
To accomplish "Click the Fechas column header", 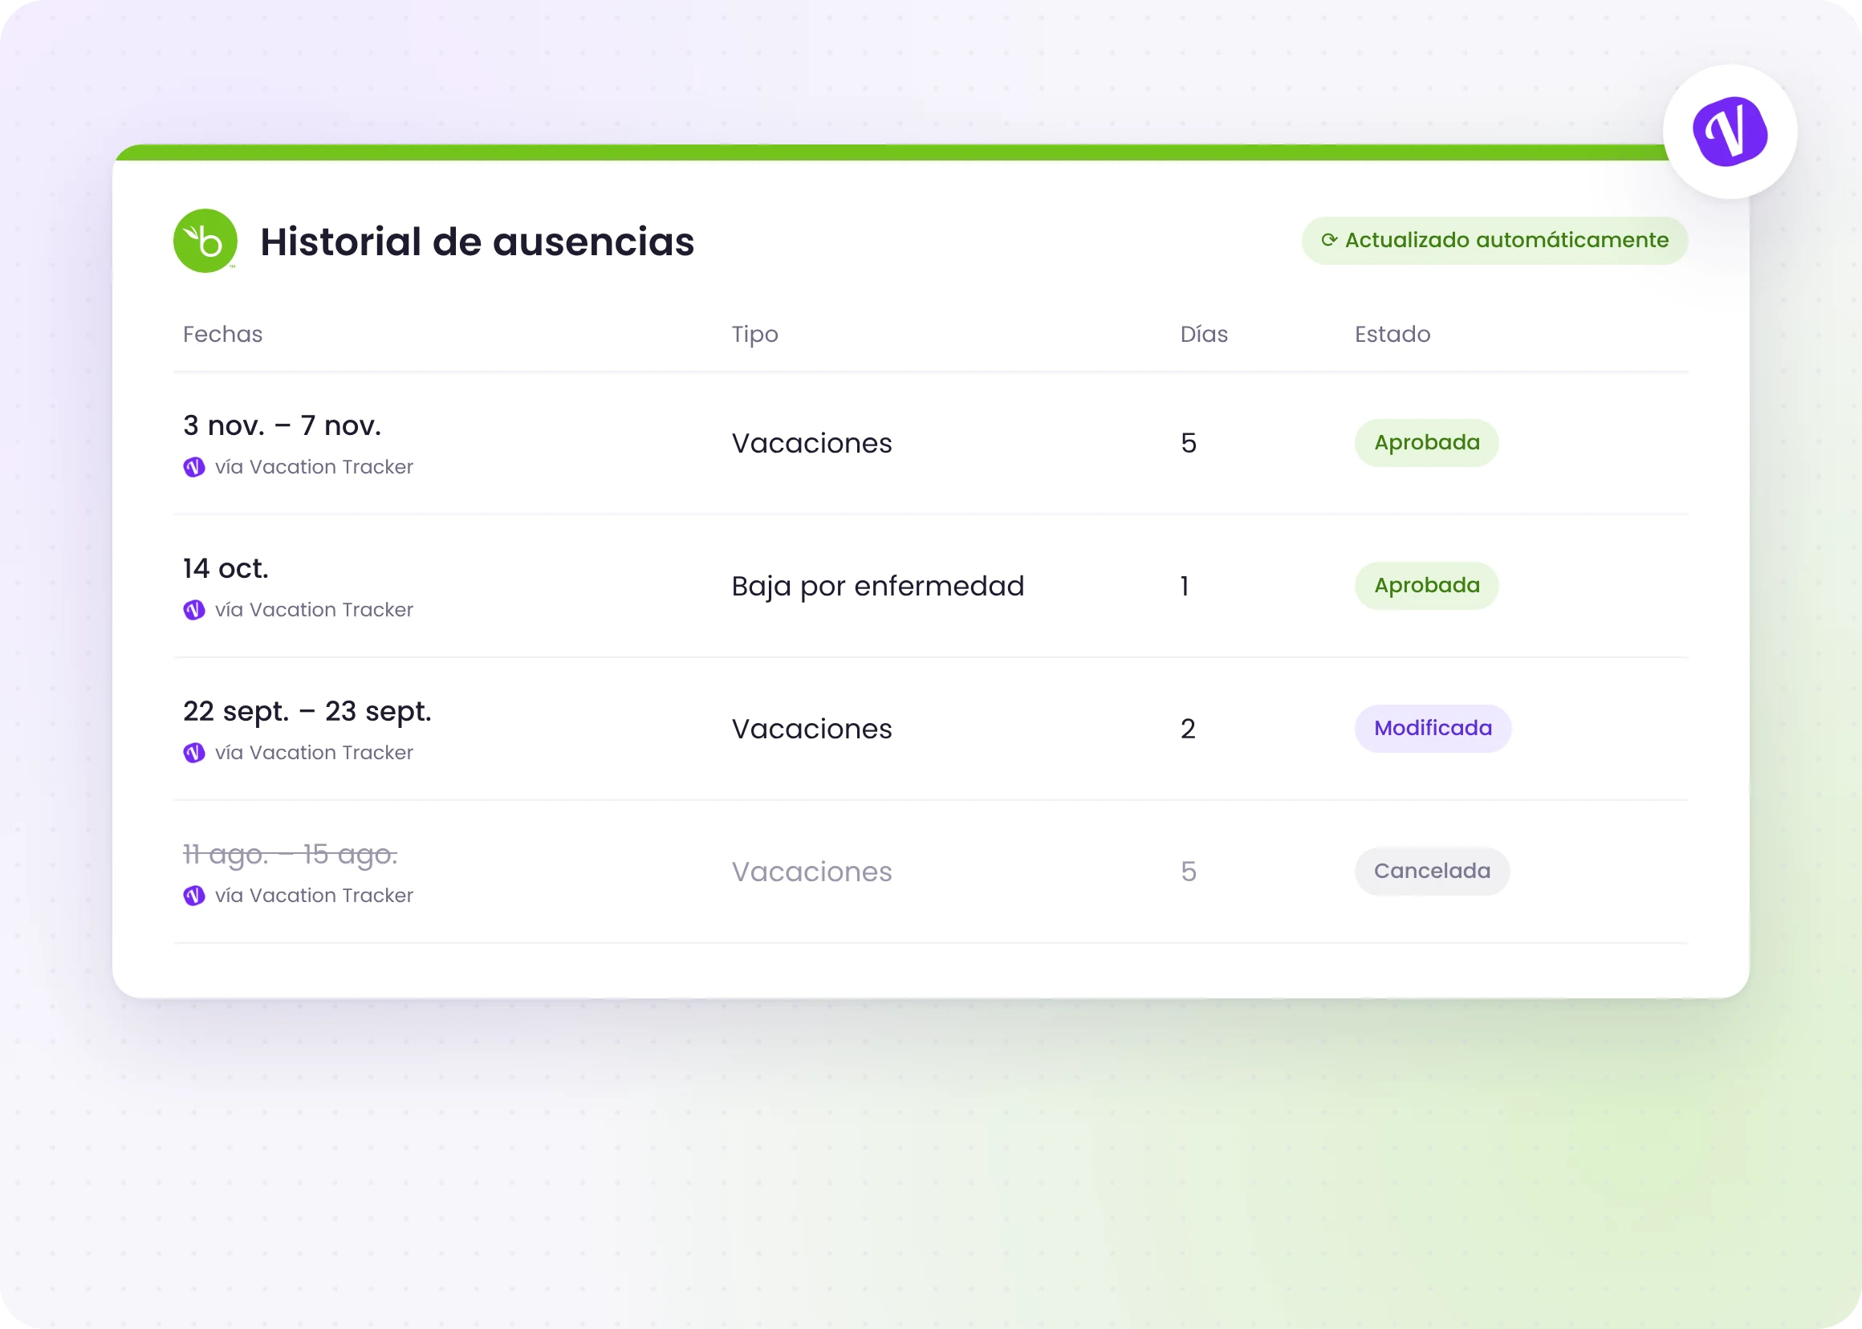I will tap(222, 335).
